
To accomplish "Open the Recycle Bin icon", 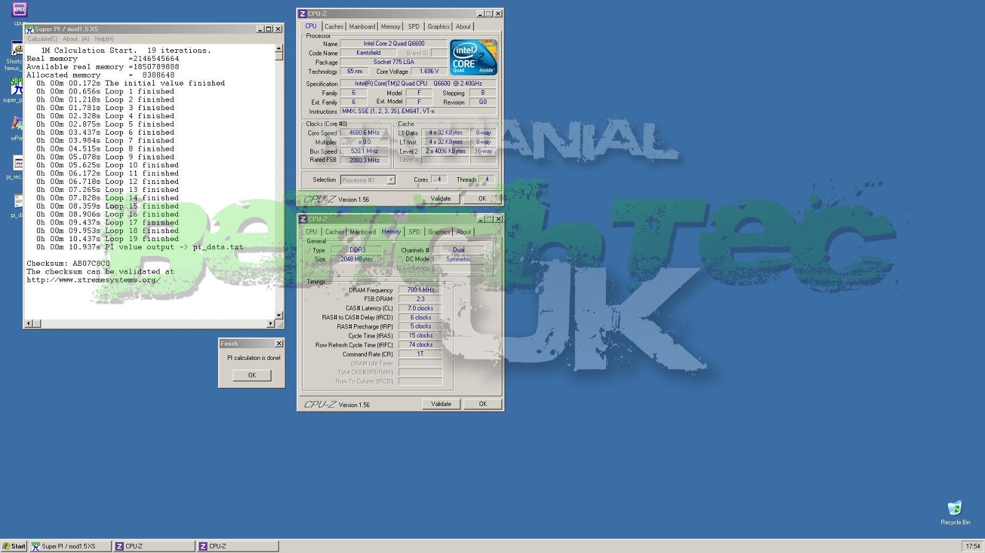I will point(955,508).
